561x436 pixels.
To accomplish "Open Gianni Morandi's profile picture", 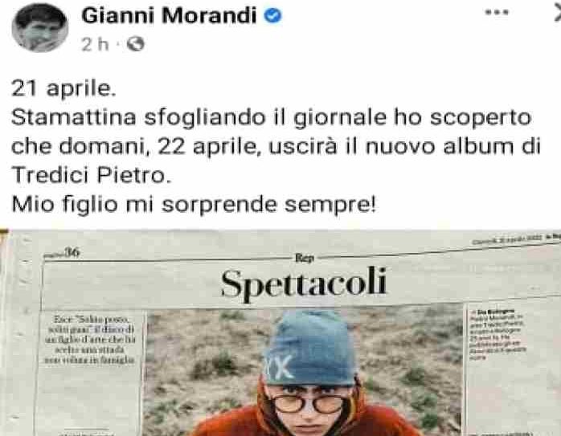I will click(39, 28).
